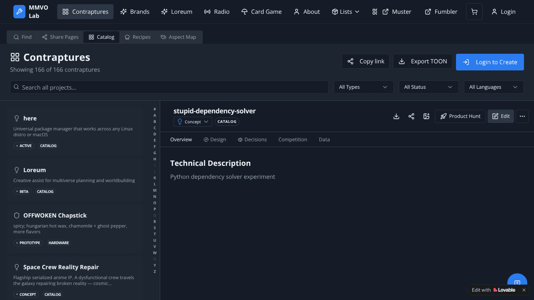Click the Product Hunt button
The image size is (534, 300).
tap(461, 116)
